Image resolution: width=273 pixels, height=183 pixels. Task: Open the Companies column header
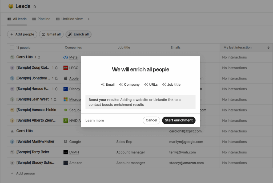coord(73,48)
